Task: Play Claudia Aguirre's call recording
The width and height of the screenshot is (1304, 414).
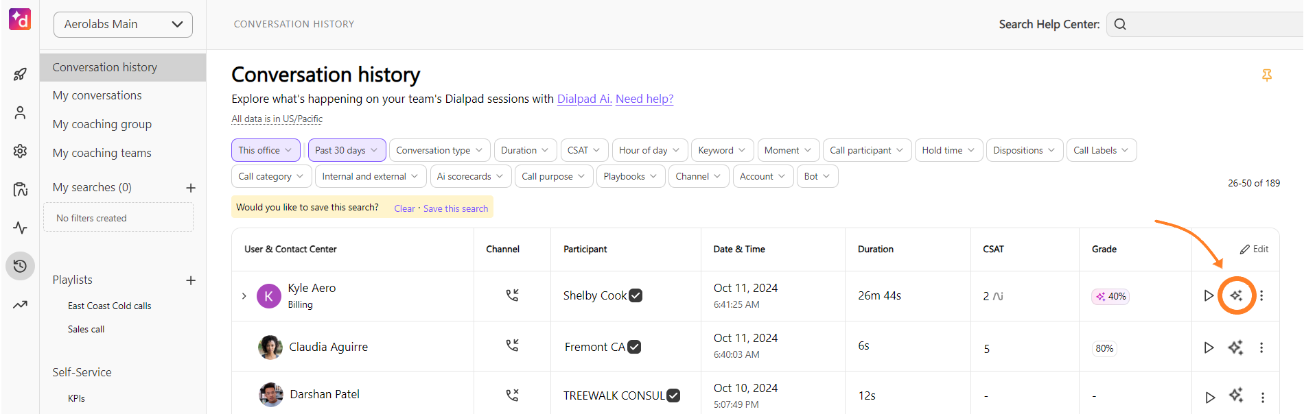Action: coord(1209,348)
